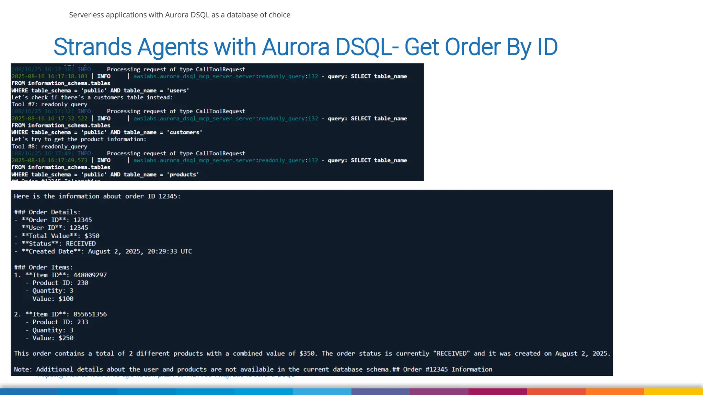The width and height of the screenshot is (703, 395).
Task: Select the line ending with table_name = 'customers'
Action: (107, 132)
